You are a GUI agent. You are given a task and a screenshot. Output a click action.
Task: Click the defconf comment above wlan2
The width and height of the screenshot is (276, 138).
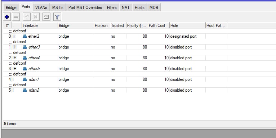click(x=17, y=85)
